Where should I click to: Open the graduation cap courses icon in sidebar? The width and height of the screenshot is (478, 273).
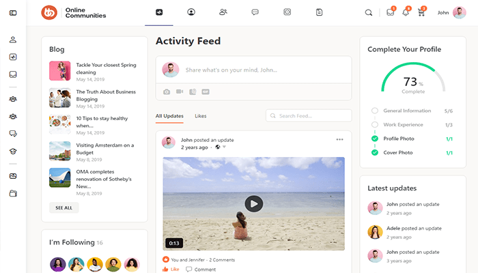coord(13,152)
